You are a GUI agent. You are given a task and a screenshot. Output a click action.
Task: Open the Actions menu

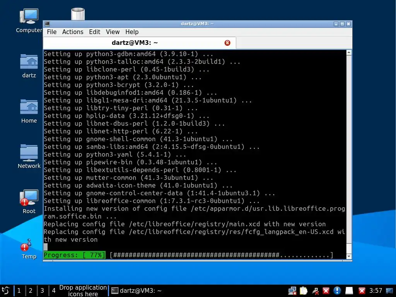click(x=73, y=32)
